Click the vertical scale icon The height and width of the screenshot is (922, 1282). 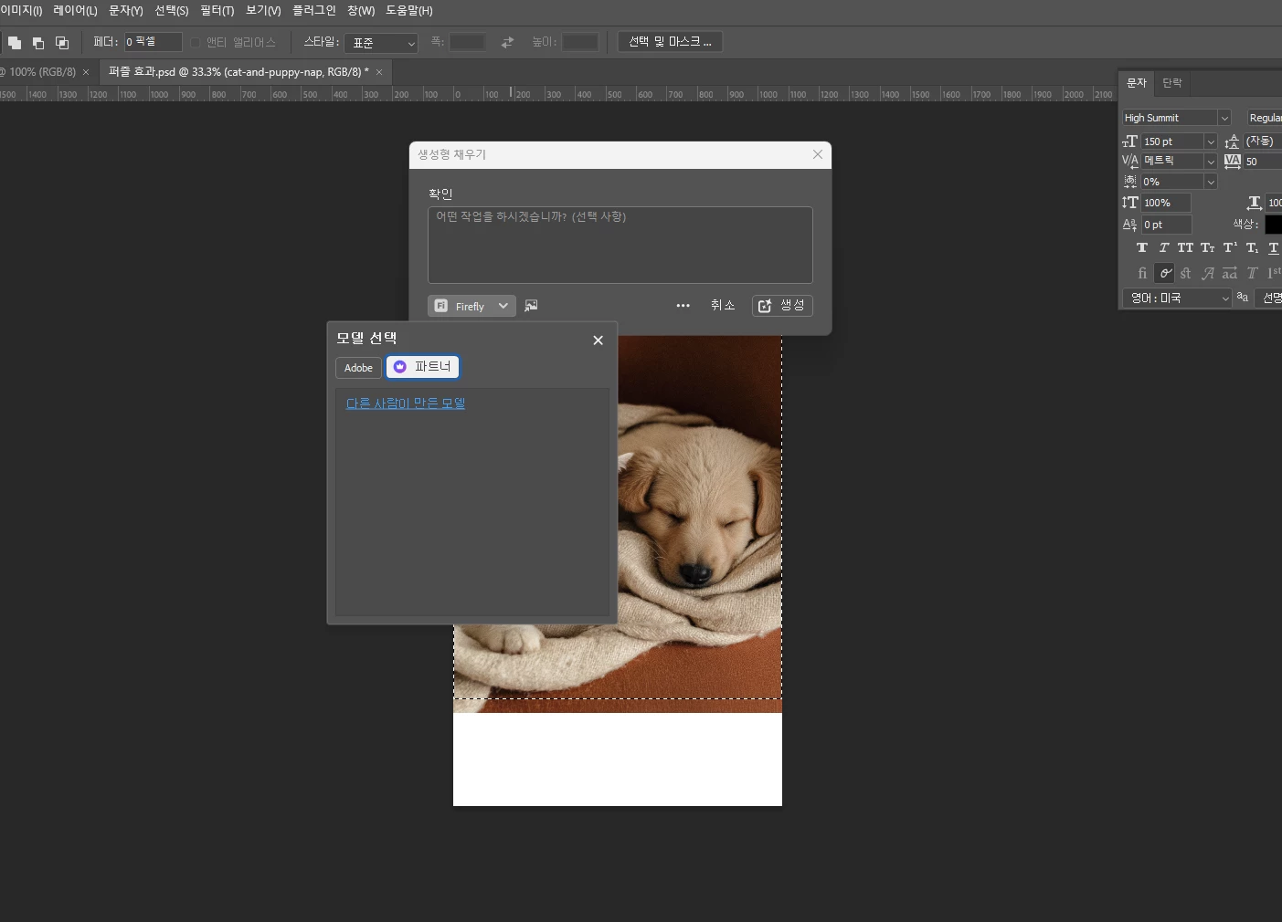(x=1130, y=203)
